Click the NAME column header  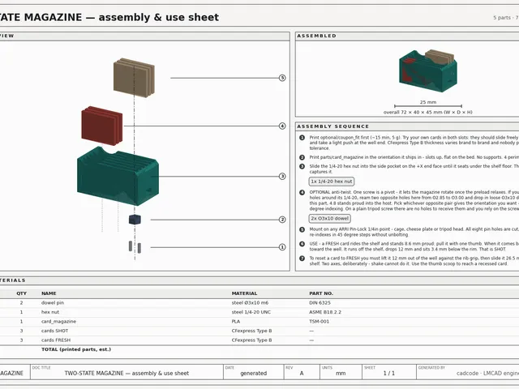click(x=49, y=293)
